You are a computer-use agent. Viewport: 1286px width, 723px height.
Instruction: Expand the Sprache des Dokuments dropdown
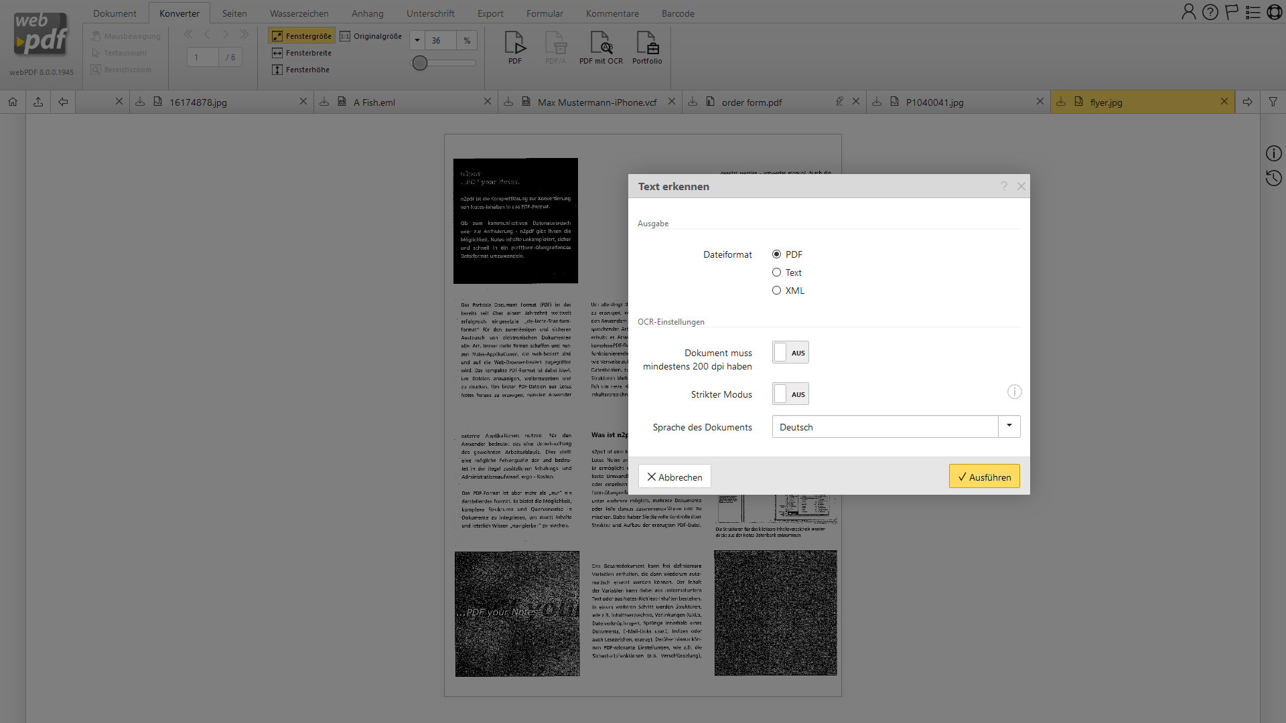[x=1009, y=426]
